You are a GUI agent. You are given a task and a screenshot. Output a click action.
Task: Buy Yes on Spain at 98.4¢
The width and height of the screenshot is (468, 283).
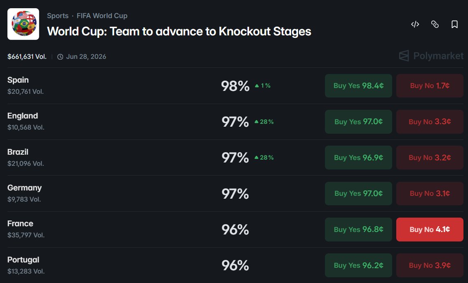click(x=358, y=86)
